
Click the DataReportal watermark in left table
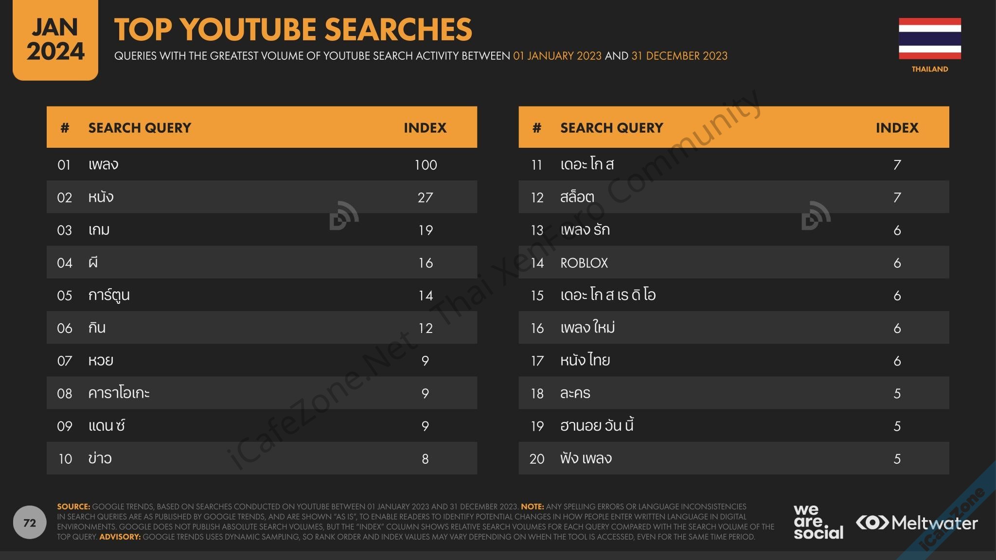(344, 215)
